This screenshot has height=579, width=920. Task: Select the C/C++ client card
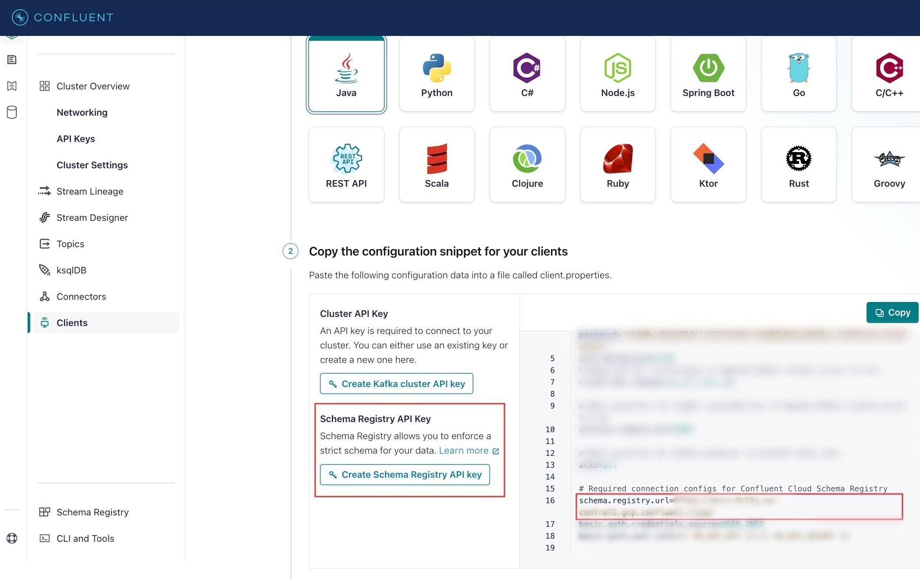886,74
